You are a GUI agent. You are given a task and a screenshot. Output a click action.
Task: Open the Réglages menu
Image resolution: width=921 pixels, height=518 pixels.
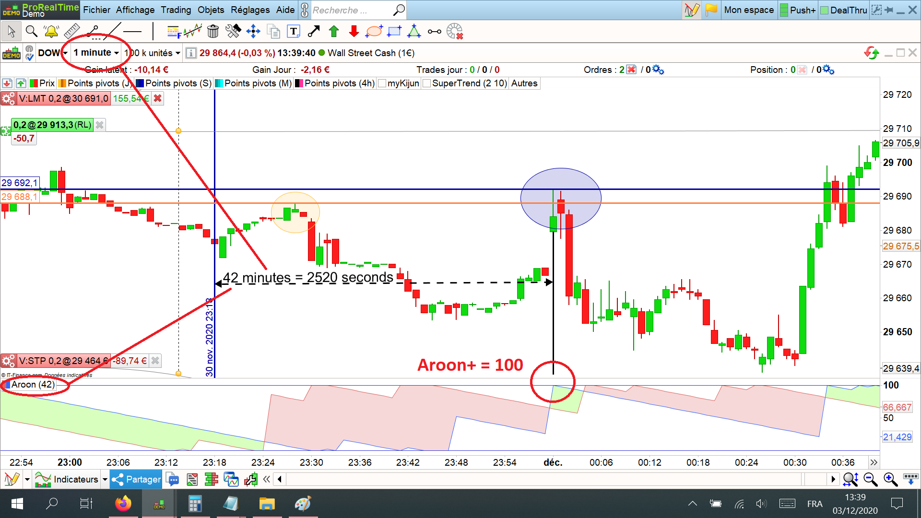point(250,10)
